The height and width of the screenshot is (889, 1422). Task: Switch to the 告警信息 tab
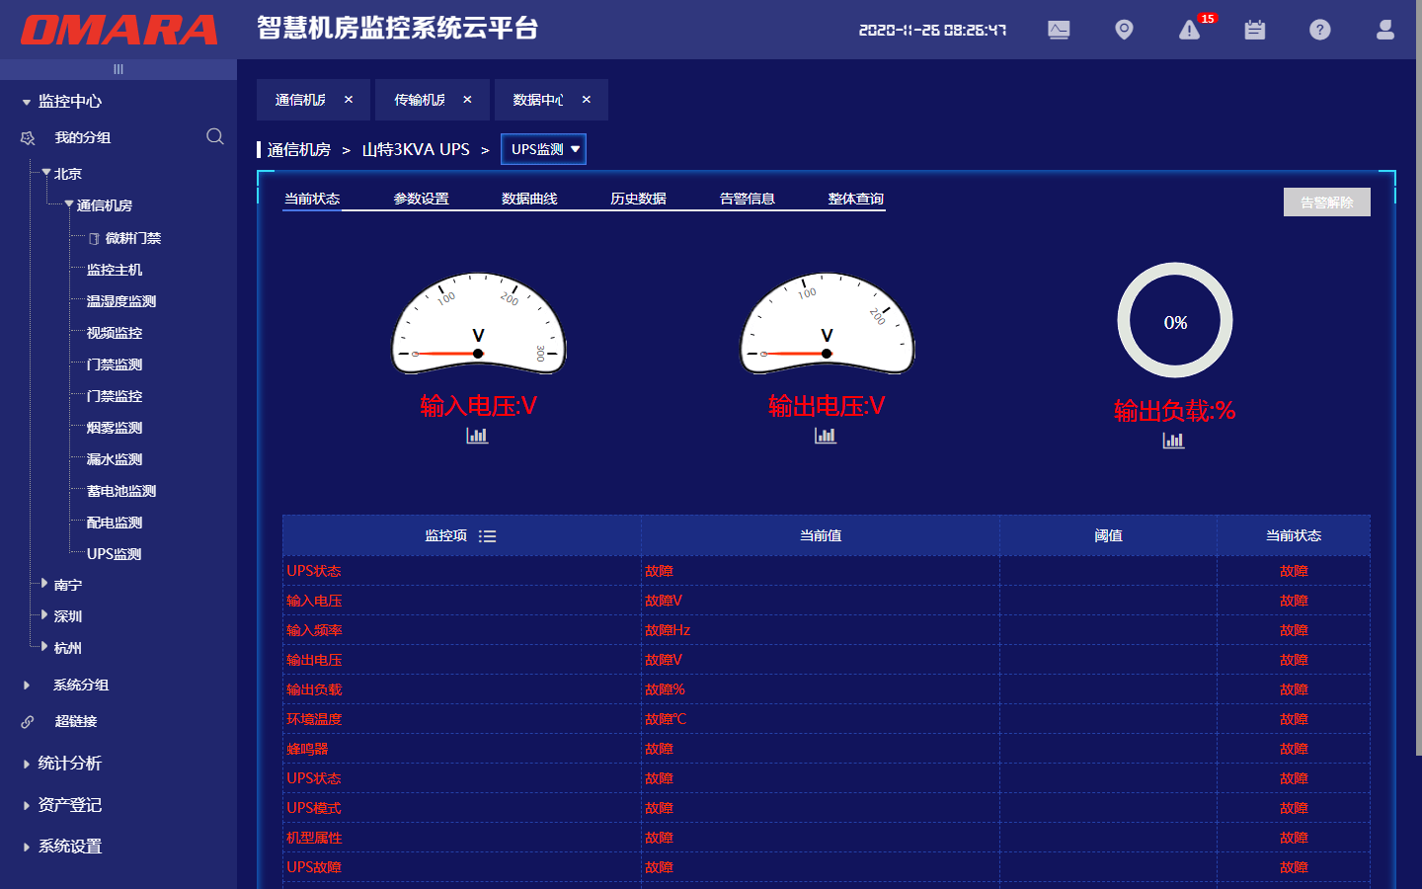point(747,199)
